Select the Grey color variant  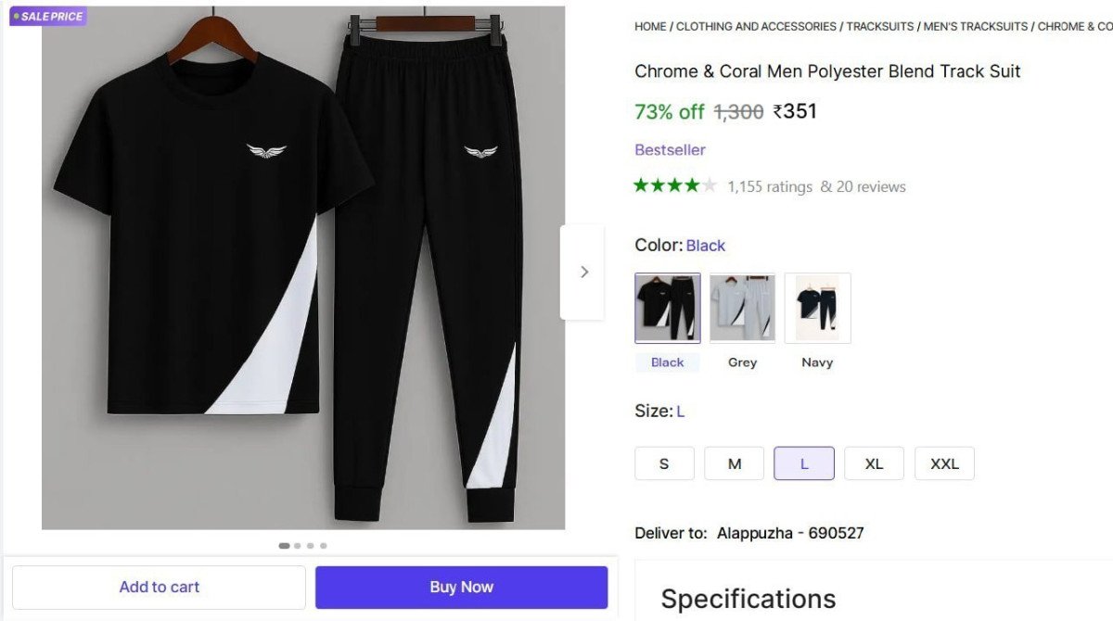[742, 308]
